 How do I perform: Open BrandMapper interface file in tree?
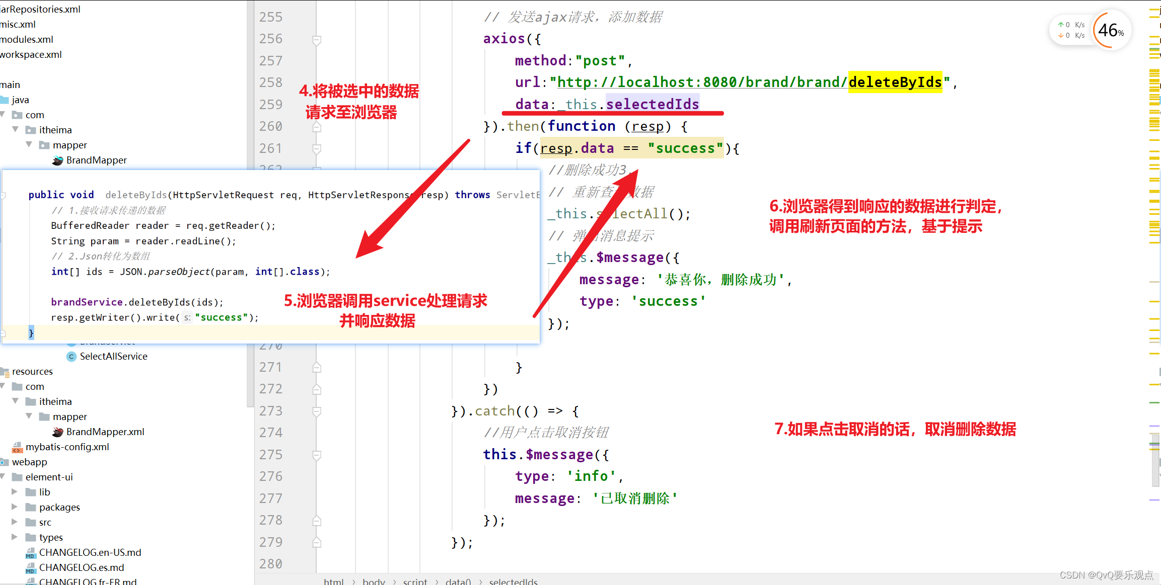coord(96,160)
